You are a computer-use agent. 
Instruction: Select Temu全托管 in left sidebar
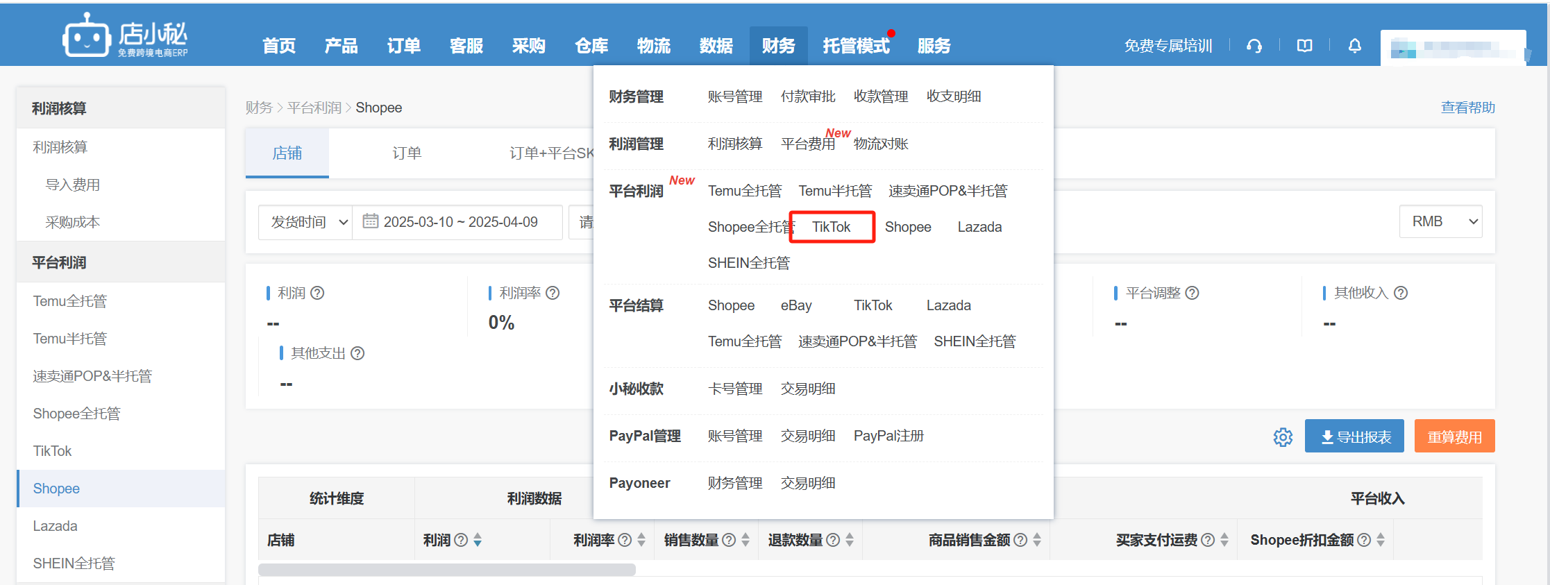click(70, 301)
